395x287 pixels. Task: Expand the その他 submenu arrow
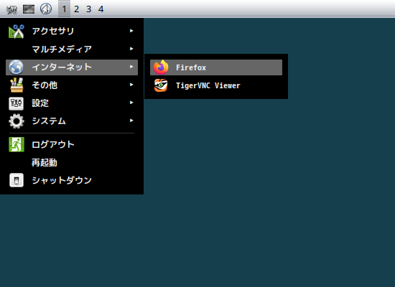131,85
